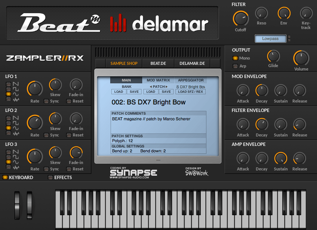Viewport: 317px width, 230px height.
Task: Click the Filter Cutoff knob
Action: click(x=241, y=18)
